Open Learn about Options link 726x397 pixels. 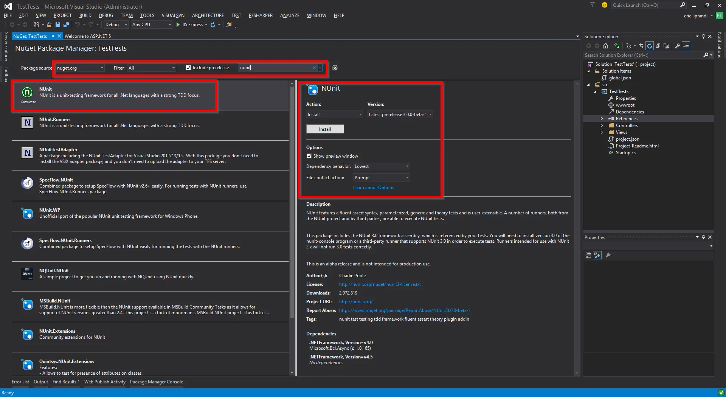coord(373,188)
